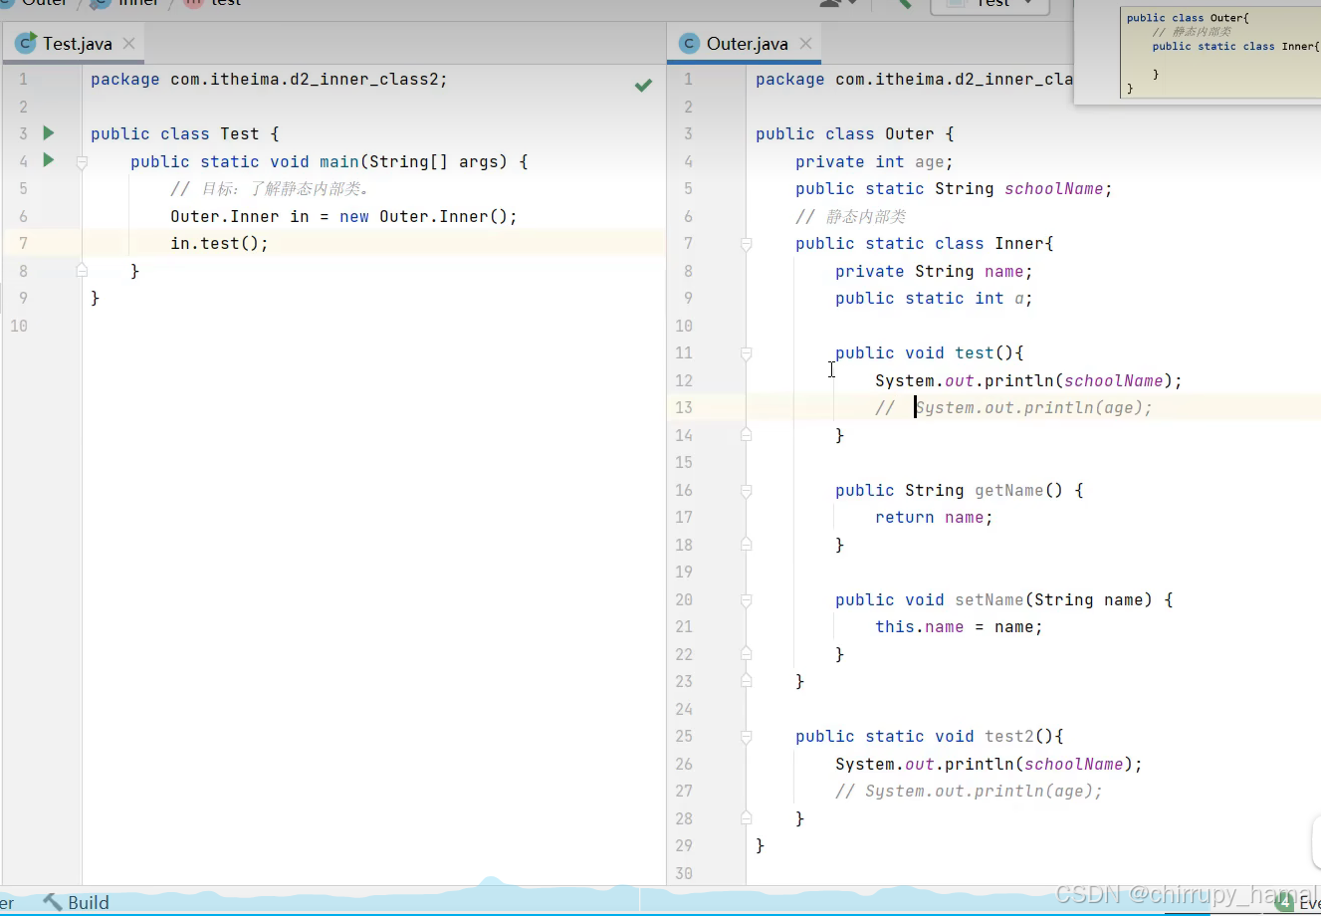Click line number 30 in Outer.java gutter
The image size is (1321, 916).
684,873
